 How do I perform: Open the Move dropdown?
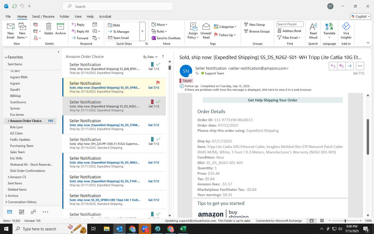159,24
